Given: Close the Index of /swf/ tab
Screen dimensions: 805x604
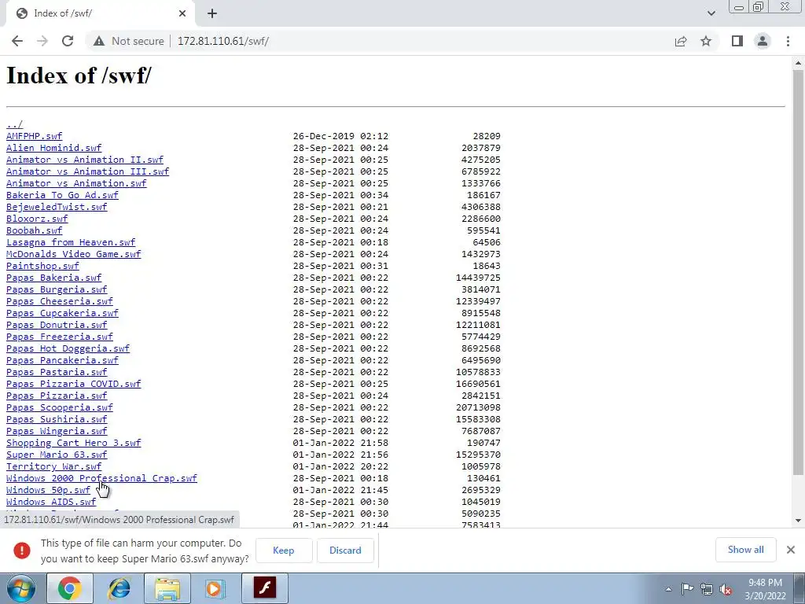Looking at the screenshot, I should (x=182, y=14).
